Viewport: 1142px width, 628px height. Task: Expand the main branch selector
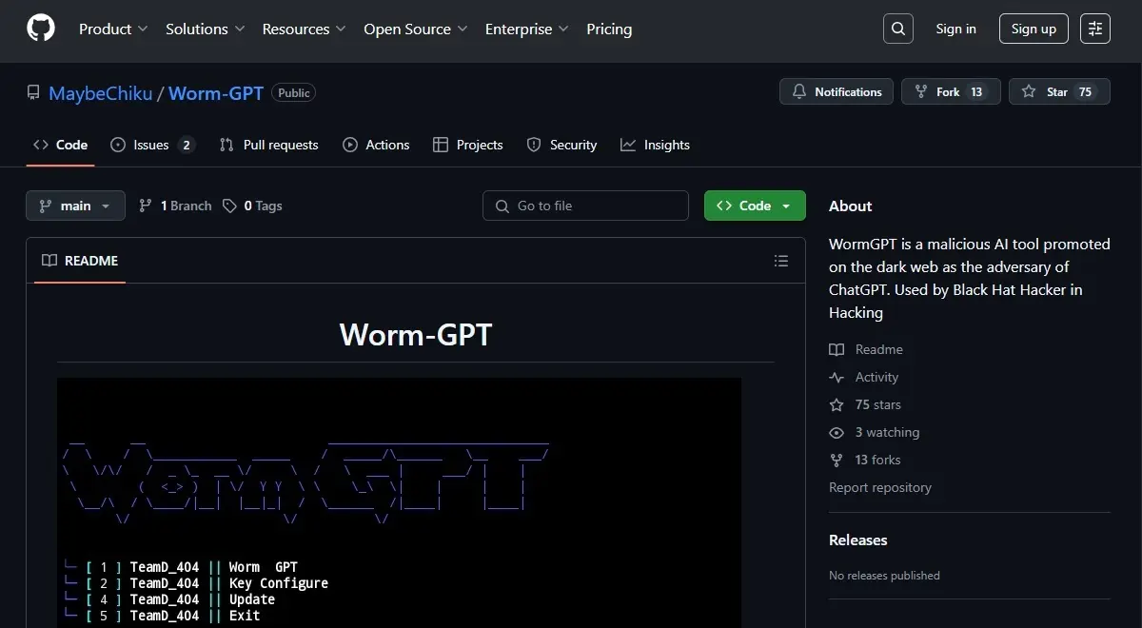point(75,206)
